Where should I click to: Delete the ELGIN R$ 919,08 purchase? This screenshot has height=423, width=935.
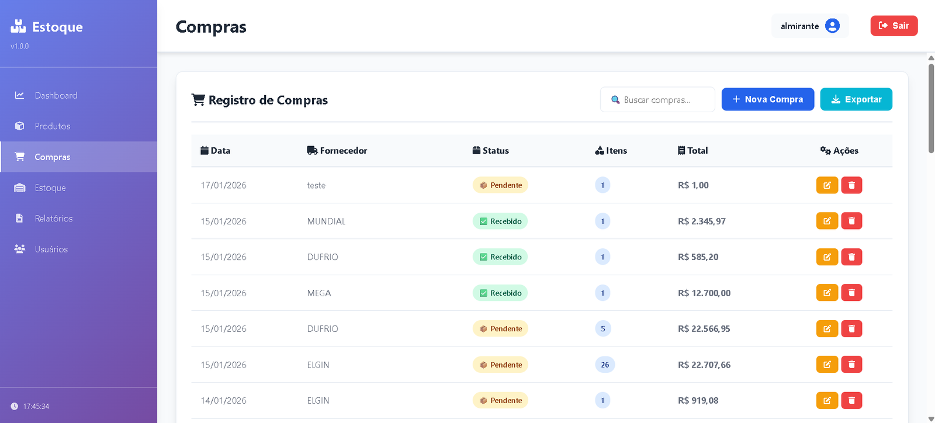851,400
